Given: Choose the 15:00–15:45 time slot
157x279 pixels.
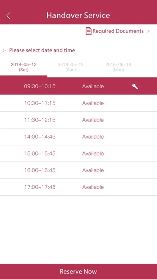Looking at the screenshot, I should 78,154.
